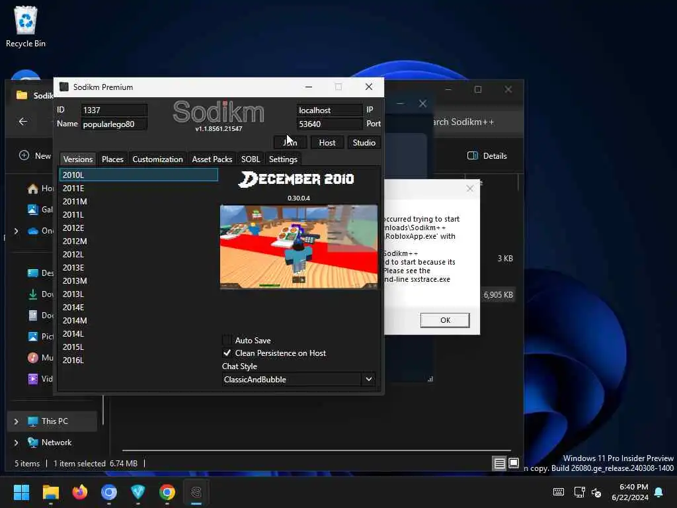
Task: Open Pictures in File Explorer sidebar
Action: (40, 337)
